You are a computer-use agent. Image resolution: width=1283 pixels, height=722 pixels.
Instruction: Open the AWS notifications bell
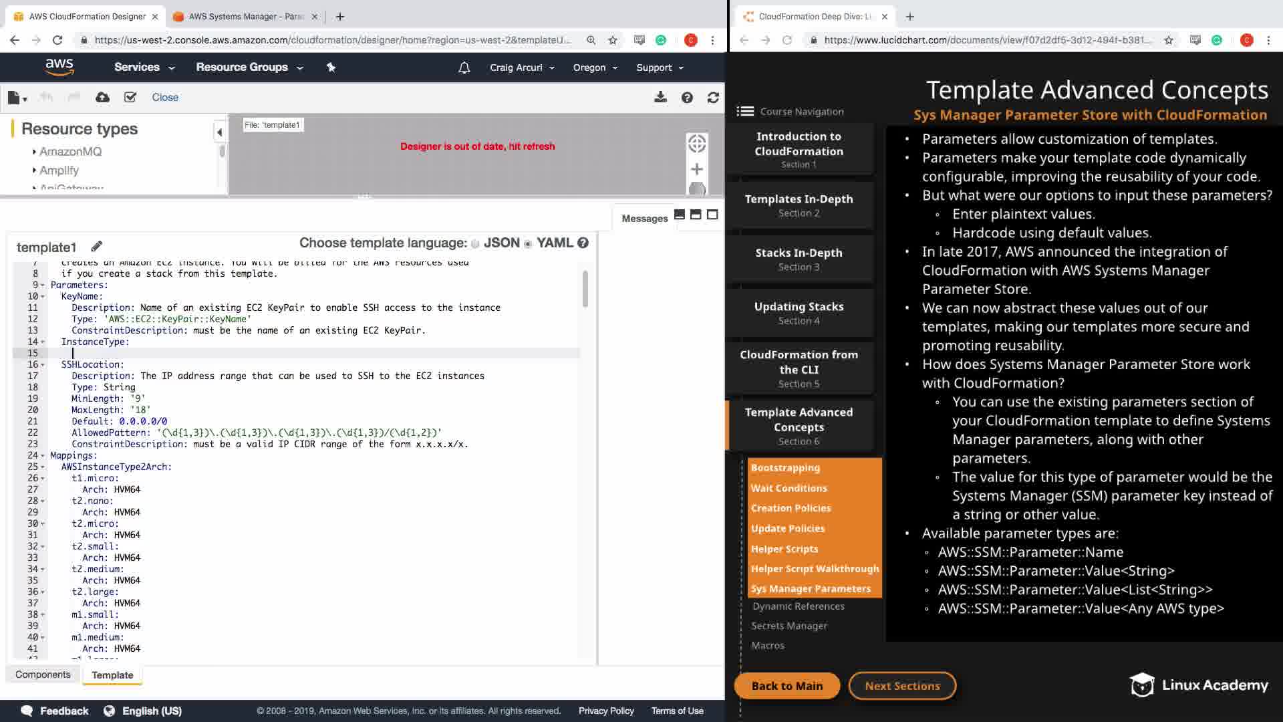(x=464, y=68)
